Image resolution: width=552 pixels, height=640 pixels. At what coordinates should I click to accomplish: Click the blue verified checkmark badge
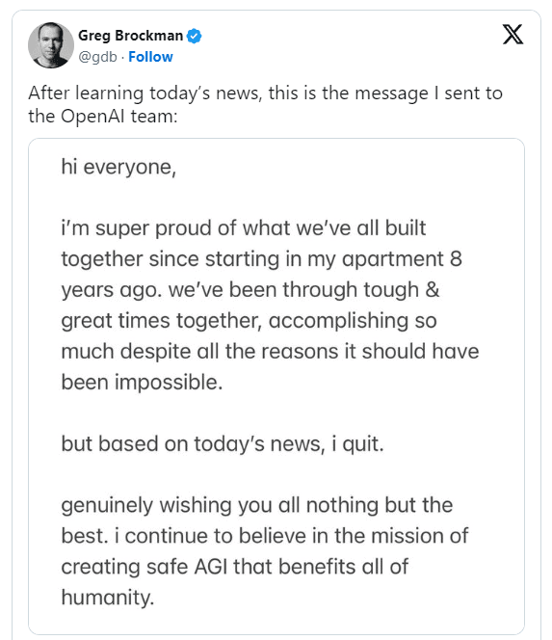click(195, 36)
